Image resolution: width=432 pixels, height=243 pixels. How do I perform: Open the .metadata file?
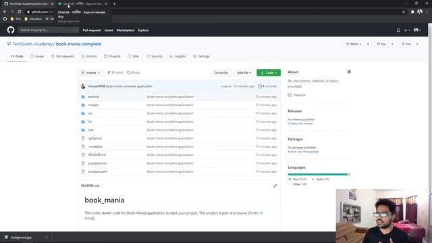95,146
